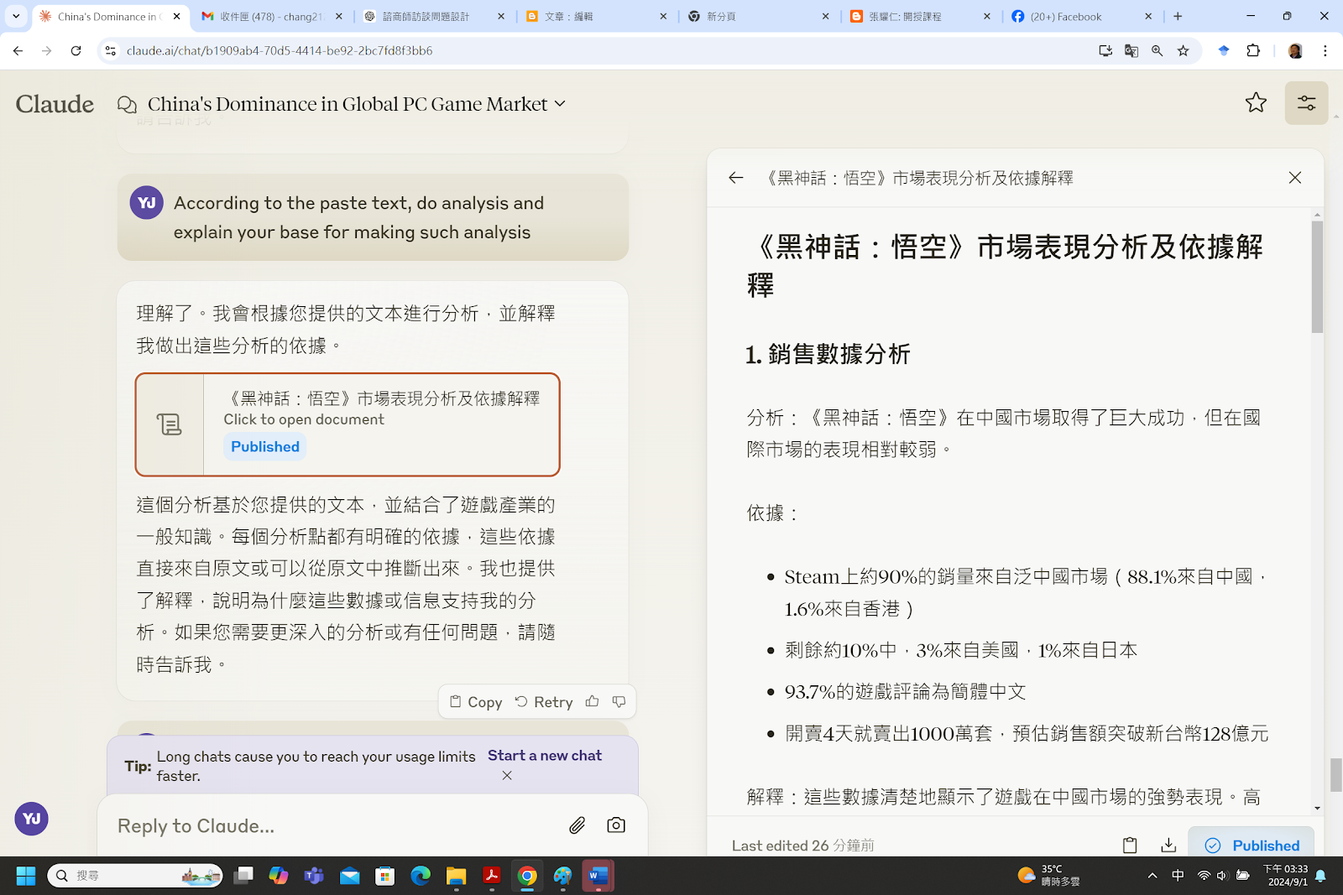
Task: Click the Chrome profile avatar
Action: point(1295,51)
